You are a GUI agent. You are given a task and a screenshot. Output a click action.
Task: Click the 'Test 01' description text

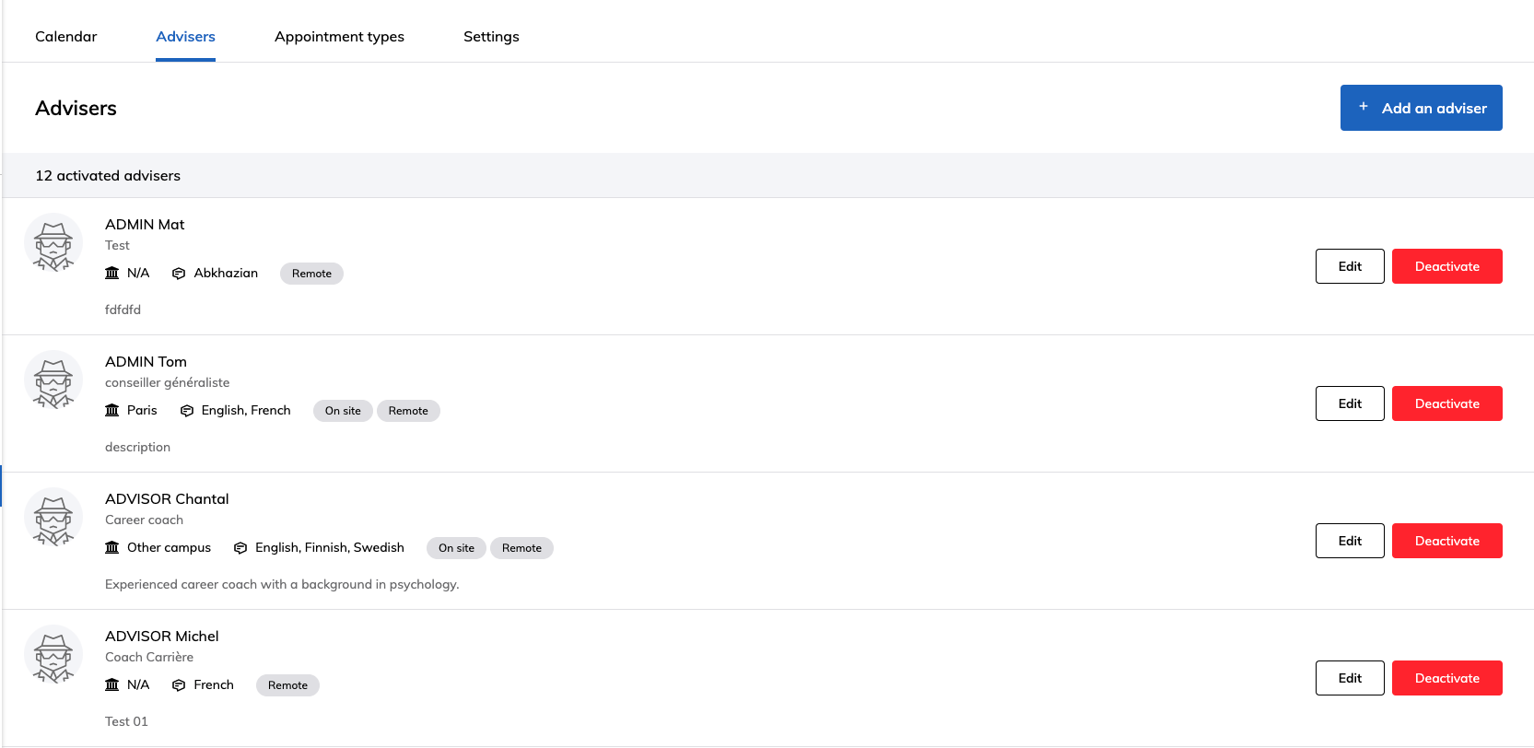(x=126, y=721)
